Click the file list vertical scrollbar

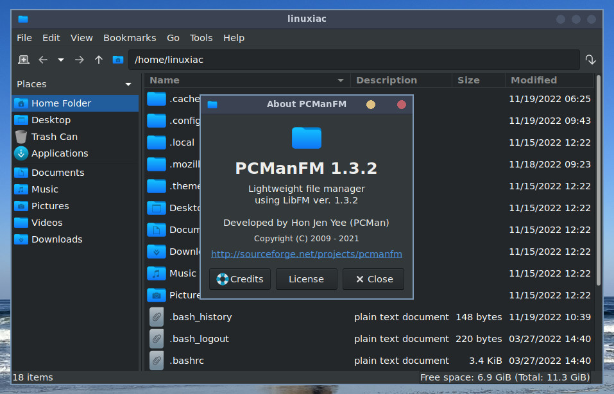click(599, 180)
